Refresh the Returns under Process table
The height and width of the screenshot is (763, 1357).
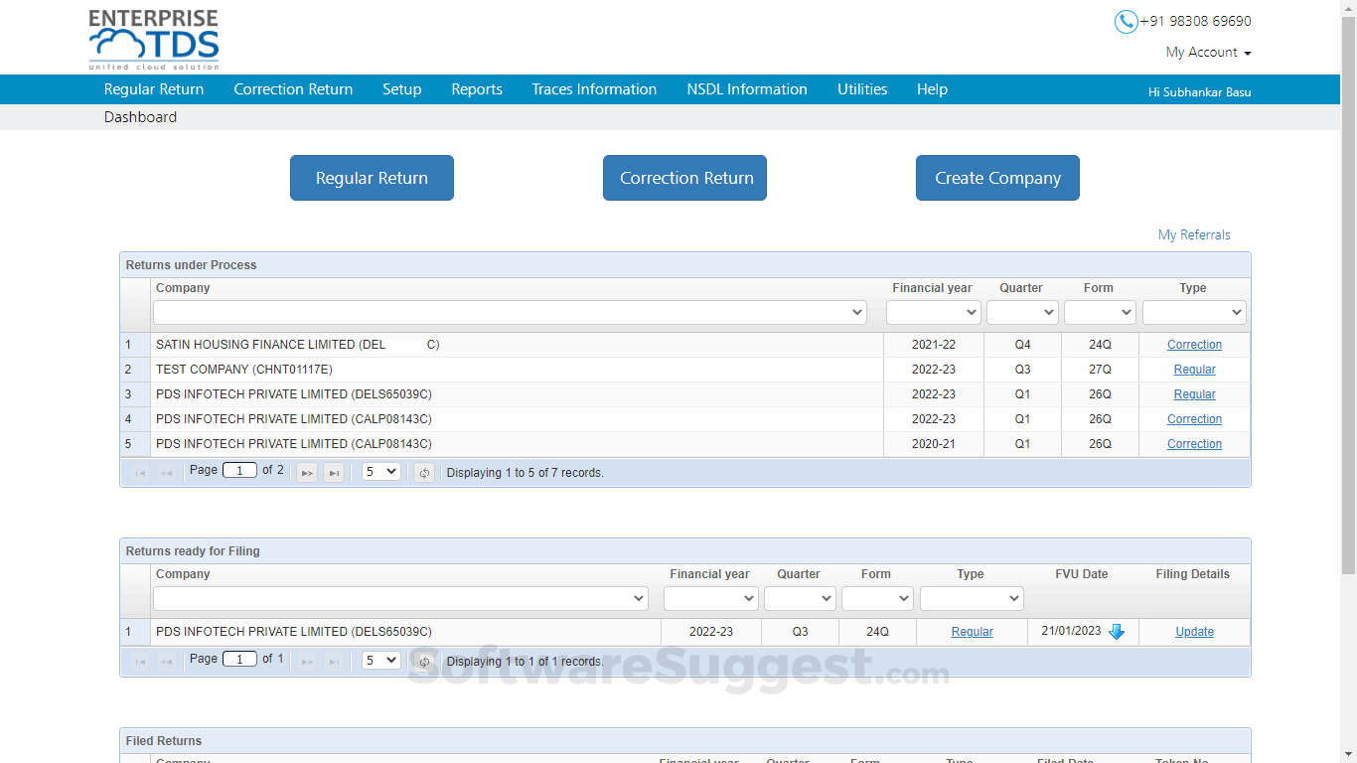424,472
